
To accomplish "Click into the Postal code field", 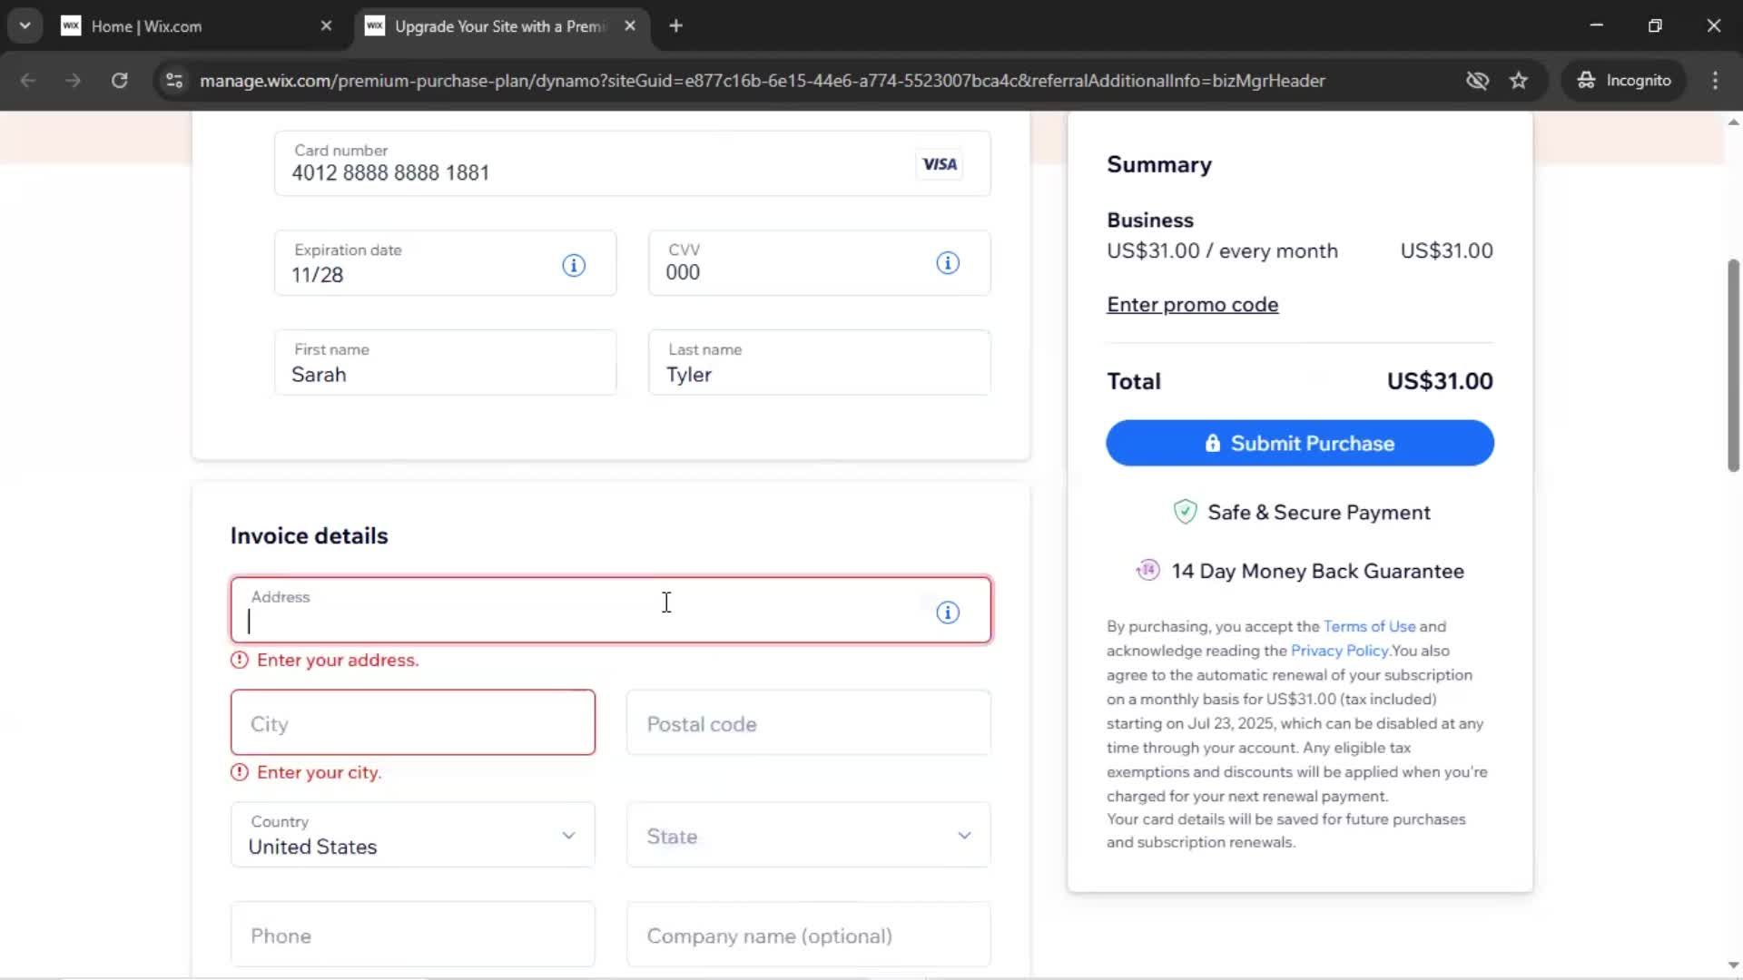I will pos(808,723).
